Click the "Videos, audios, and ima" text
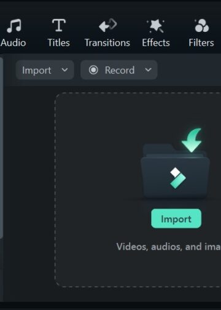Viewport: 221px width, 310px height. 169,247
